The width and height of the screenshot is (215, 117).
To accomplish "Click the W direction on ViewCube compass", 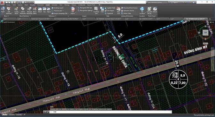I will (199, 33).
